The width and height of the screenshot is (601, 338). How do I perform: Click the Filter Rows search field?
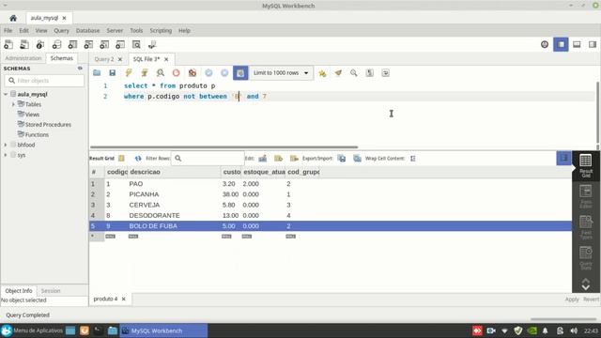(x=208, y=159)
